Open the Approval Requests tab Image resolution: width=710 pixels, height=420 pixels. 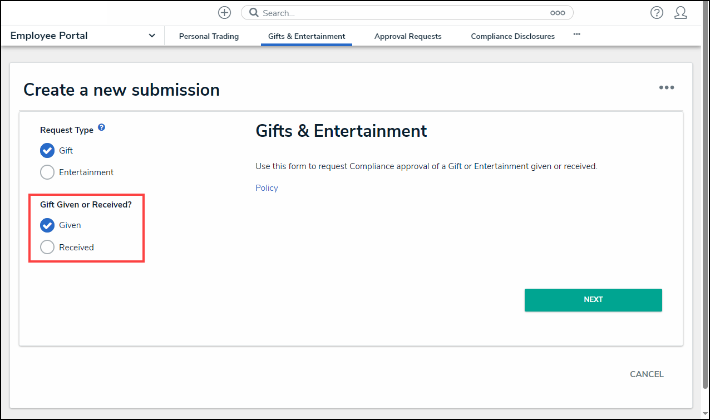(x=408, y=36)
